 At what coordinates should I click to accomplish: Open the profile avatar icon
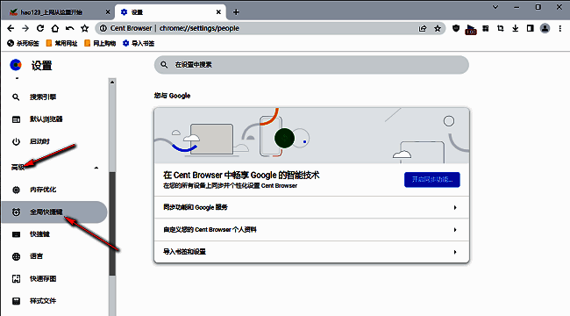(545, 28)
